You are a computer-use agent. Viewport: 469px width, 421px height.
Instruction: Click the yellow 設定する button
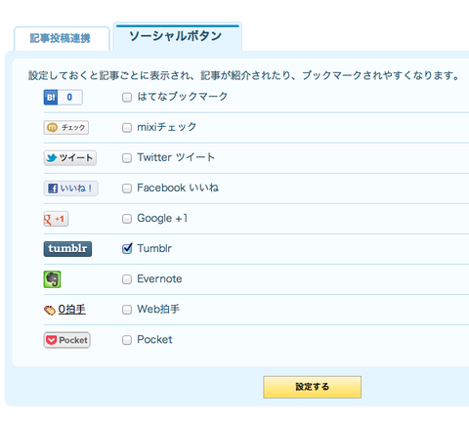click(313, 387)
